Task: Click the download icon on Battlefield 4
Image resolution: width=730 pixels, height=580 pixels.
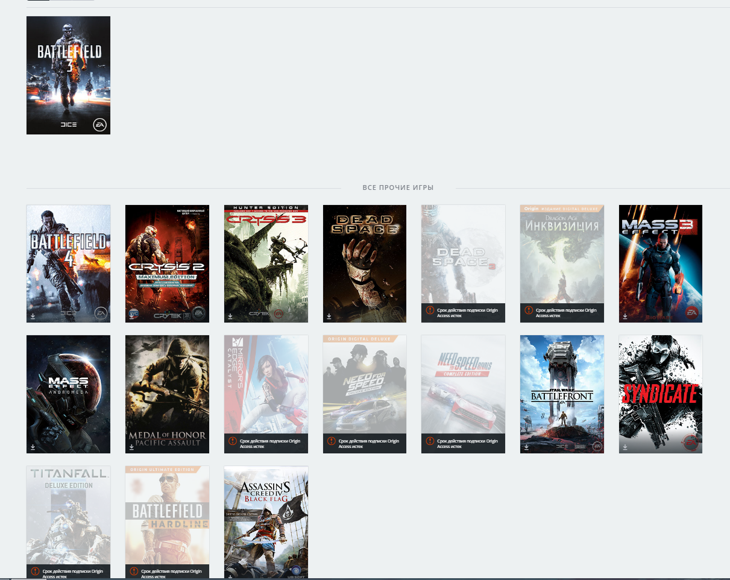Action: (x=32, y=316)
